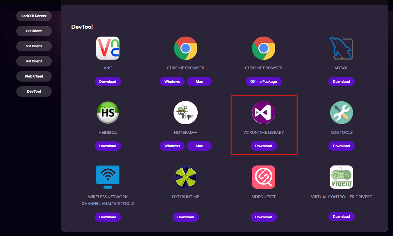This screenshot has height=236, width=393.
Task: Click the HEIDISQL label text
Action: point(108,132)
